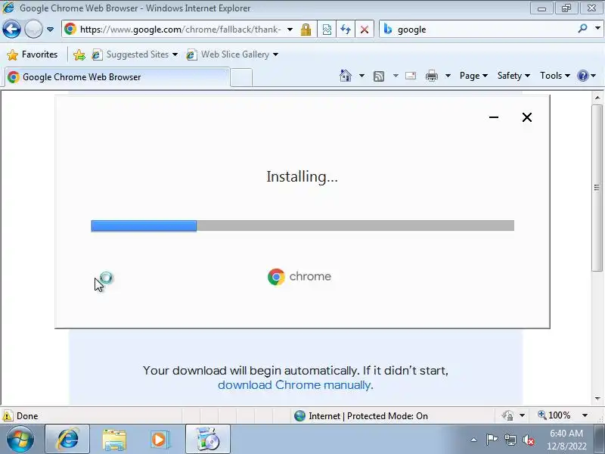The image size is (605, 454).
Task: Close the Chrome installer dialog
Action: pos(527,117)
